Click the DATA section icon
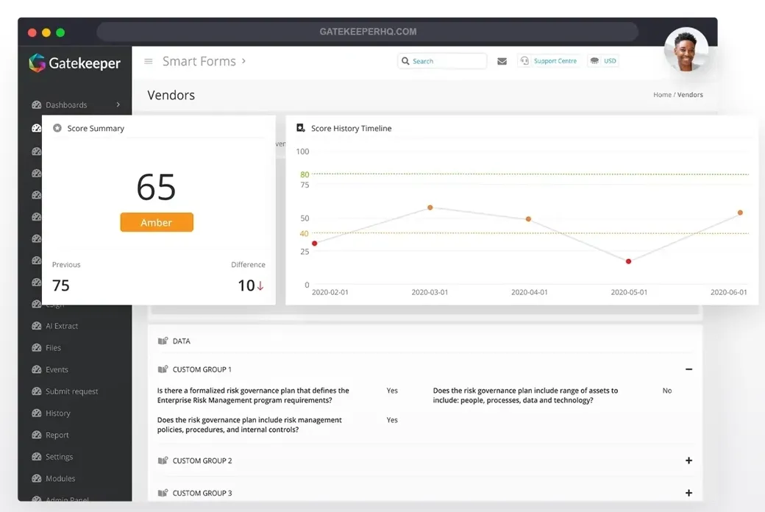This screenshot has height=512, width=765. coord(163,341)
